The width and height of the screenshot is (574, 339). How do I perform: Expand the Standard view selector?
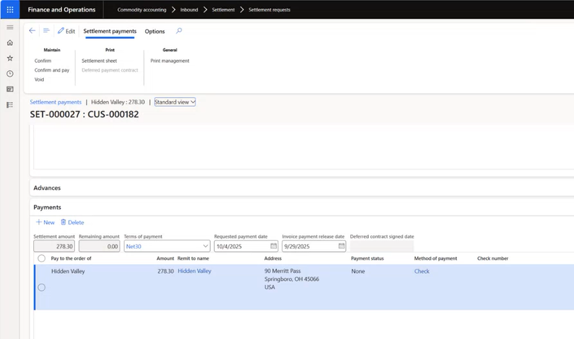coord(175,102)
